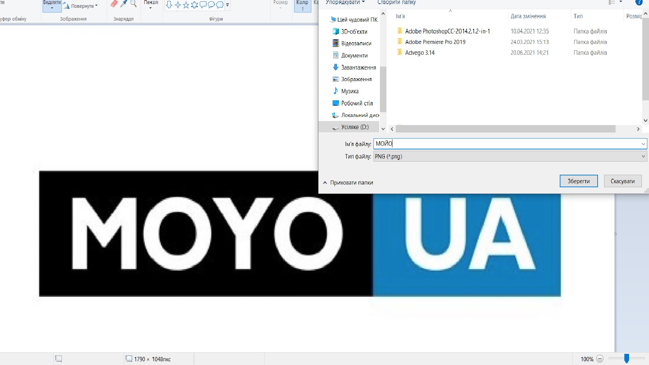Open Локальний диск in navigation pane

pos(356,115)
